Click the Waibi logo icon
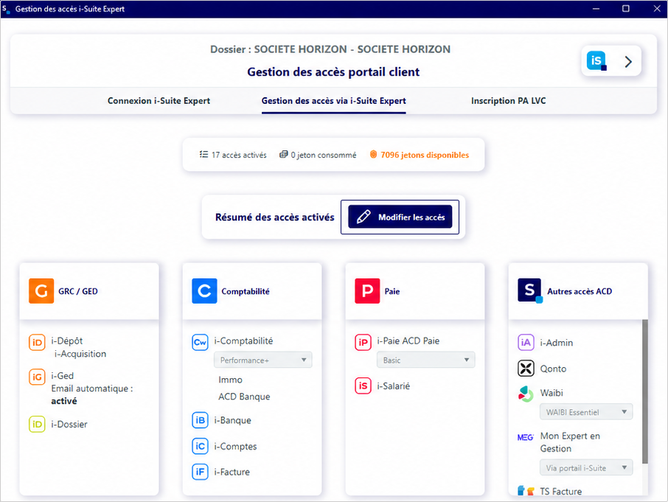 [526, 394]
